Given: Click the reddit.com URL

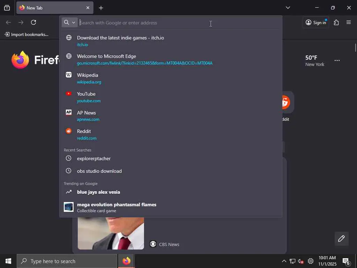Looking at the screenshot, I should pos(86,138).
